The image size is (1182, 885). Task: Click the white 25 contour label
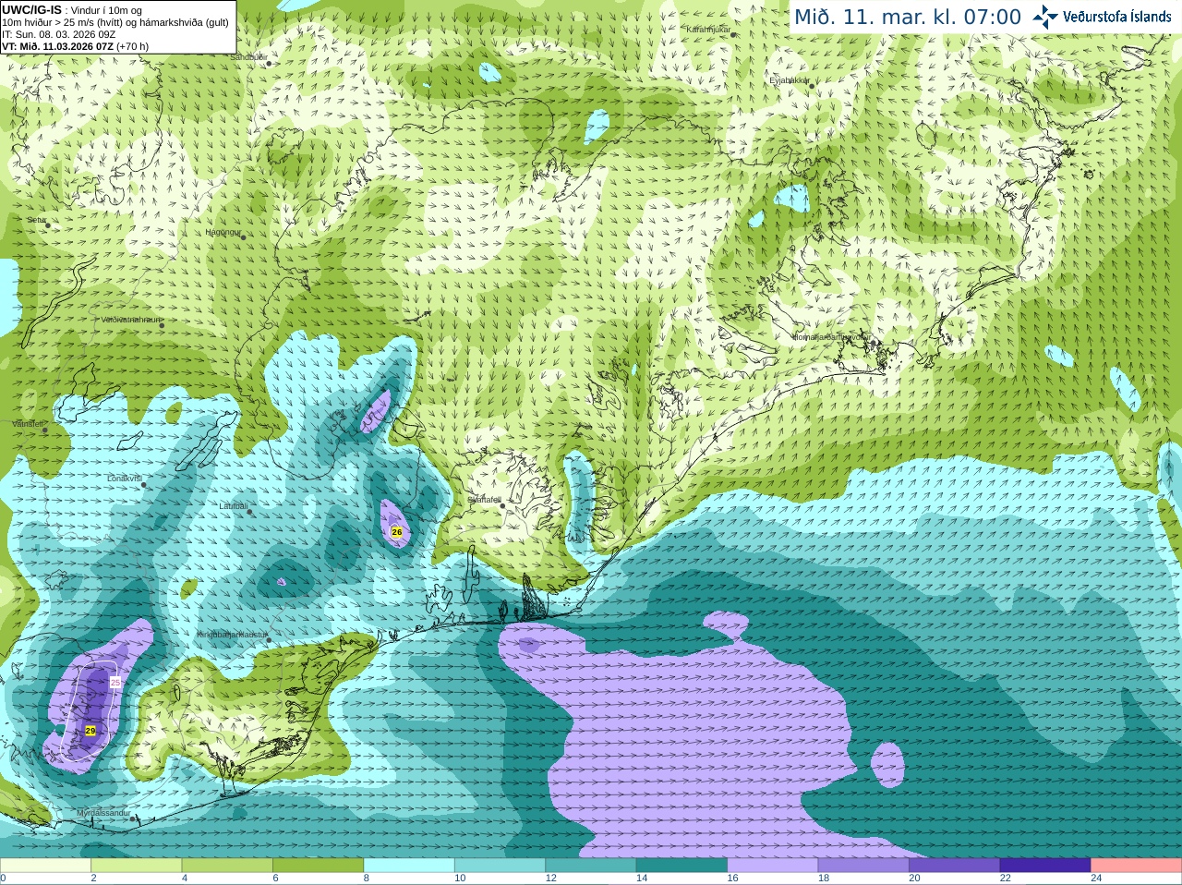click(115, 682)
